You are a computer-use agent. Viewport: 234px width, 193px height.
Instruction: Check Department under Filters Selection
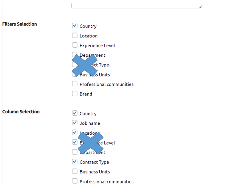75,54
